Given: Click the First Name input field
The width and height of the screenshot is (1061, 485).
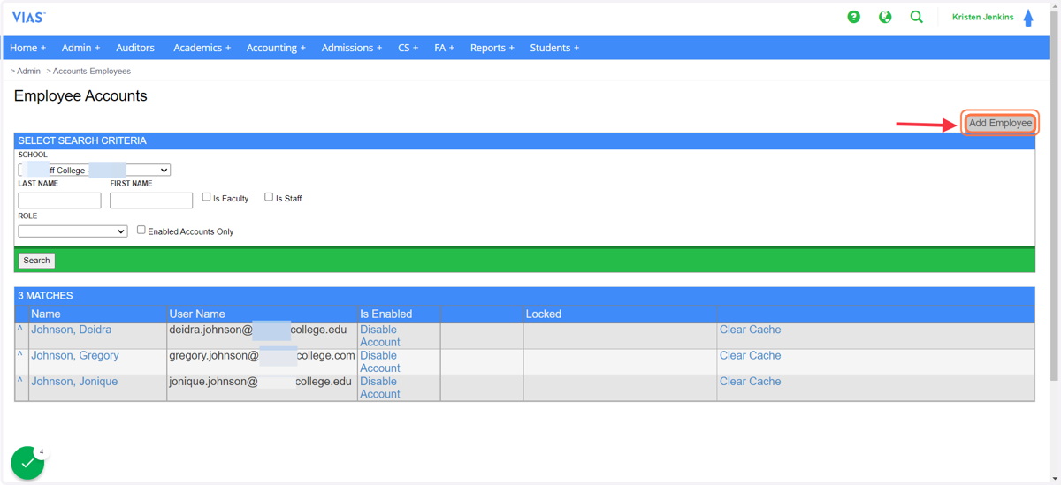Looking at the screenshot, I should click(x=151, y=201).
